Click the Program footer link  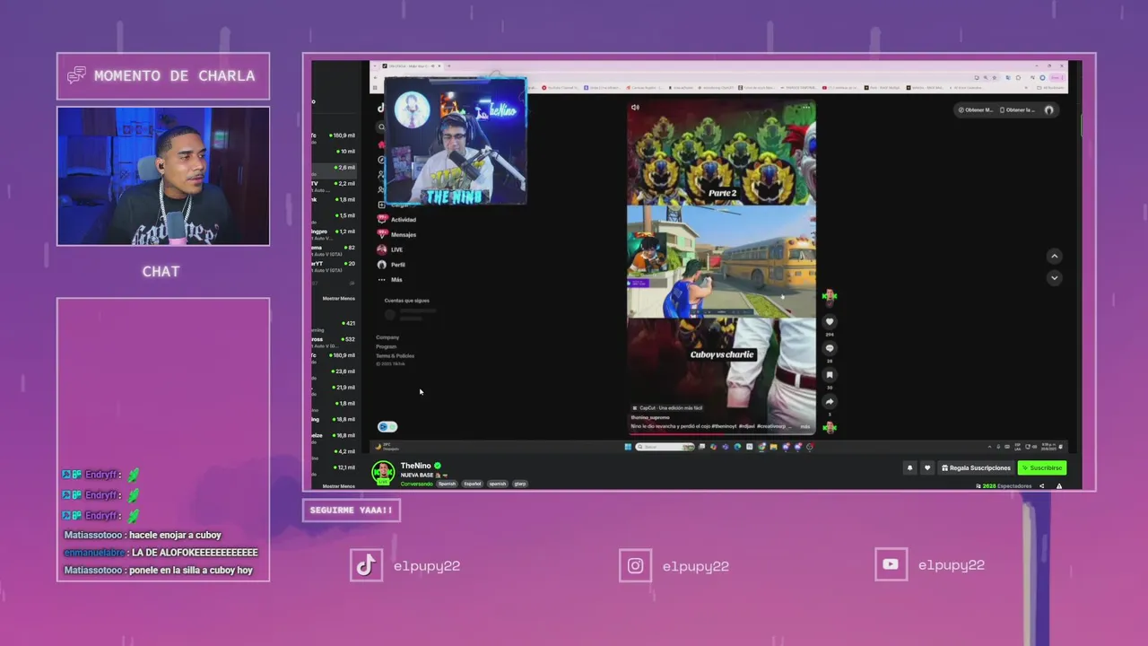point(386,346)
